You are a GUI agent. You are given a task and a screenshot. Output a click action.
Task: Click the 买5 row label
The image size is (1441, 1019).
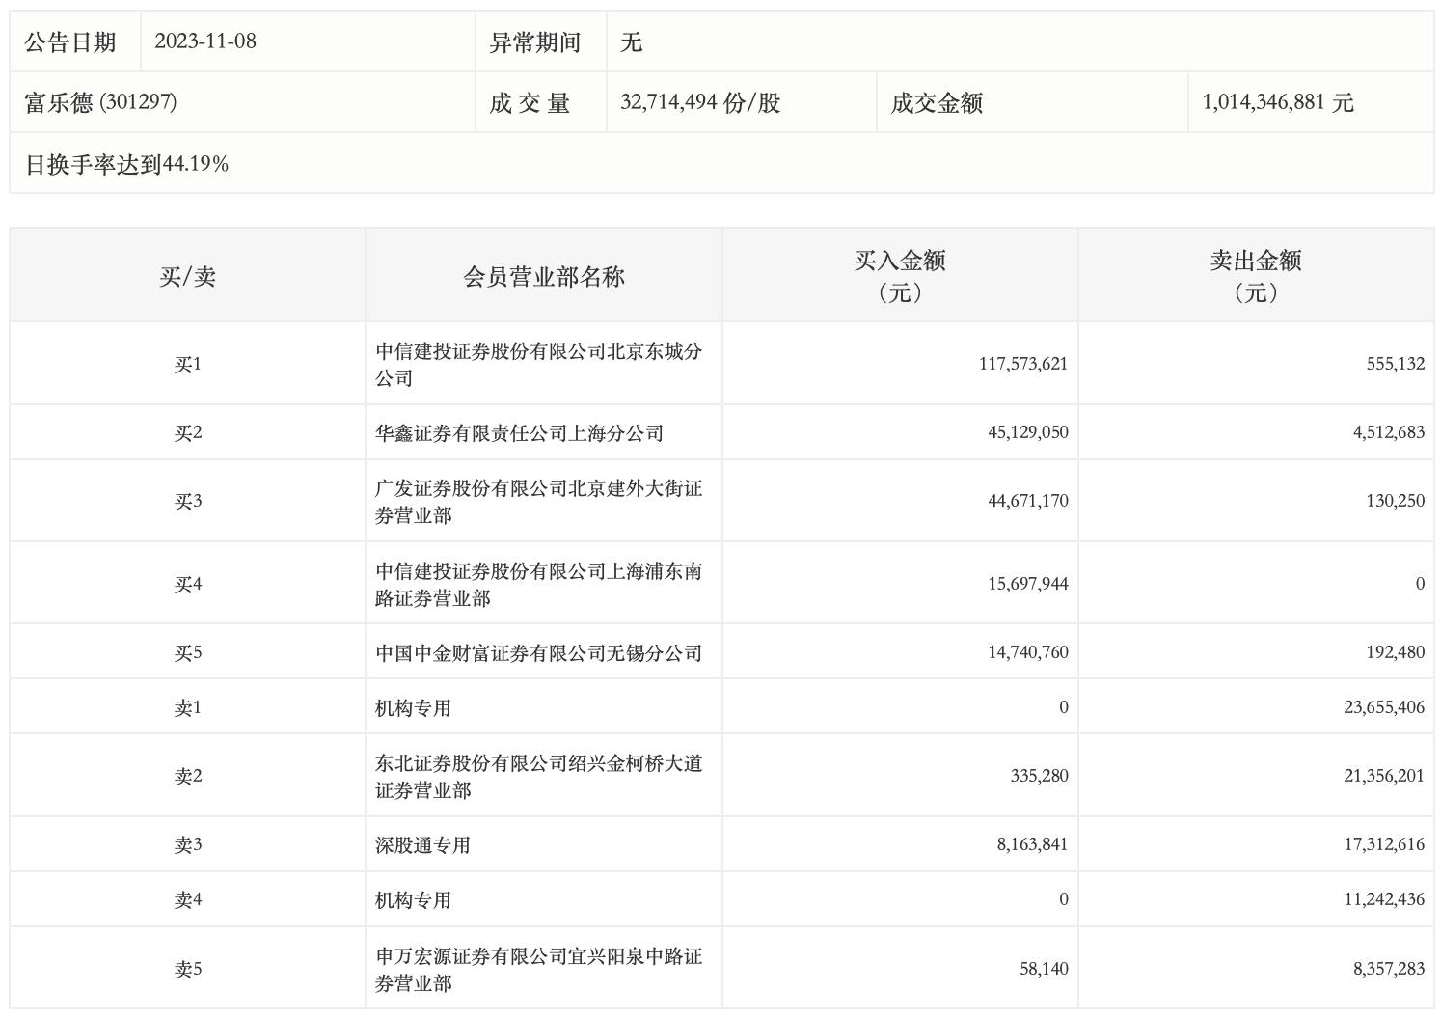click(187, 652)
